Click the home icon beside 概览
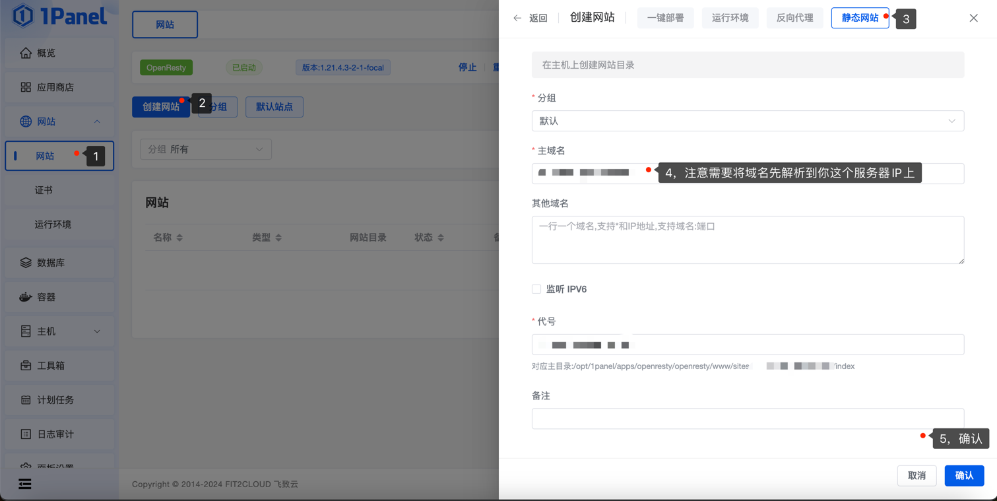 point(26,53)
